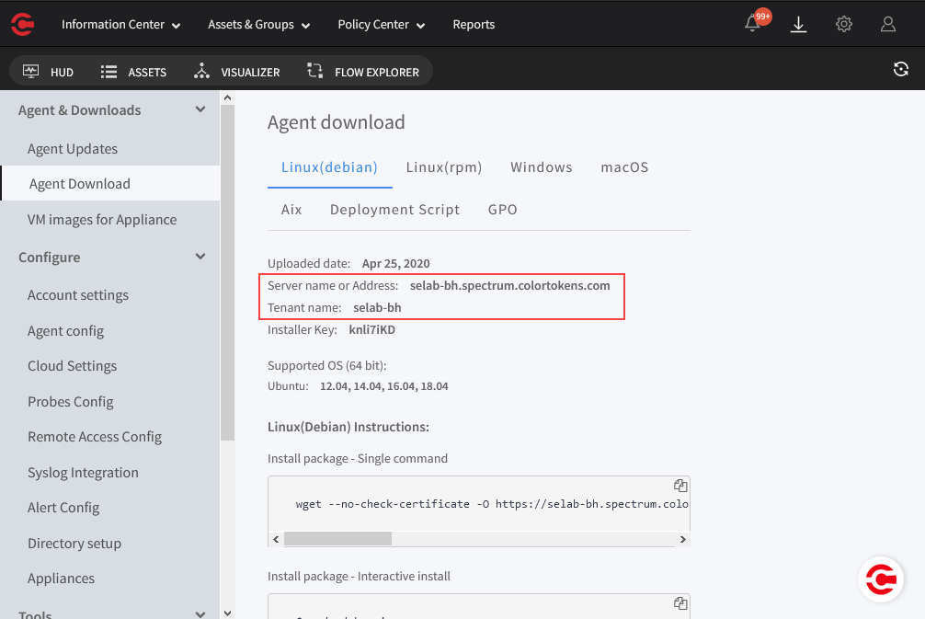
Task: Click Ubuntu versions 12.04, 14.04, 16.04, 18.04
Action: pos(384,386)
